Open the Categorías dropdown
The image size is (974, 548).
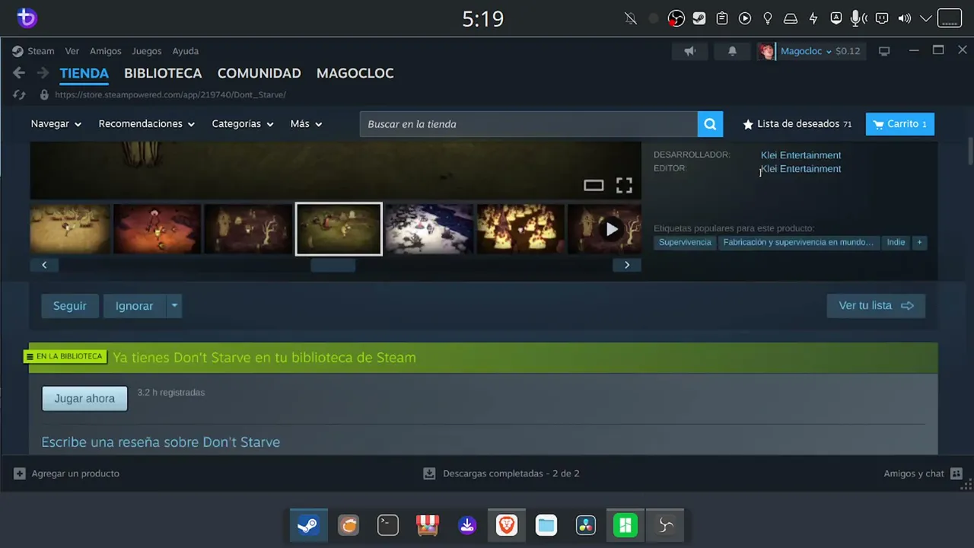tap(243, 124)
